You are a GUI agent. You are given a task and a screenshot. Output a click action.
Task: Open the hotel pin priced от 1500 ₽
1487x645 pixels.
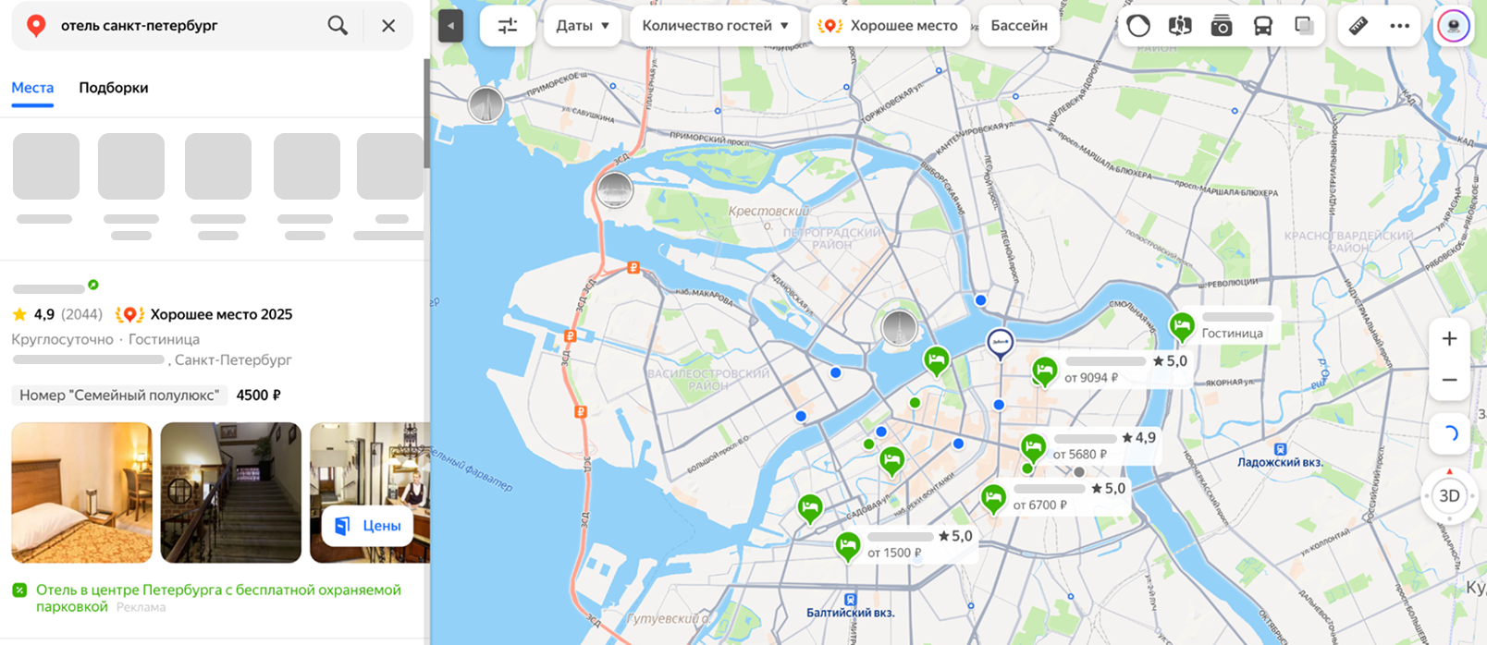tap(847, 545)
